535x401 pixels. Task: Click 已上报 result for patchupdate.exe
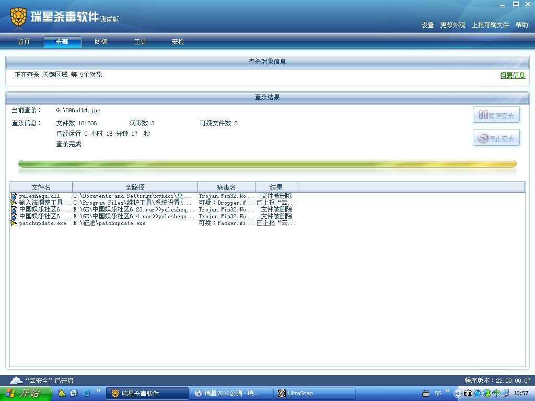(x=276, y=223)
